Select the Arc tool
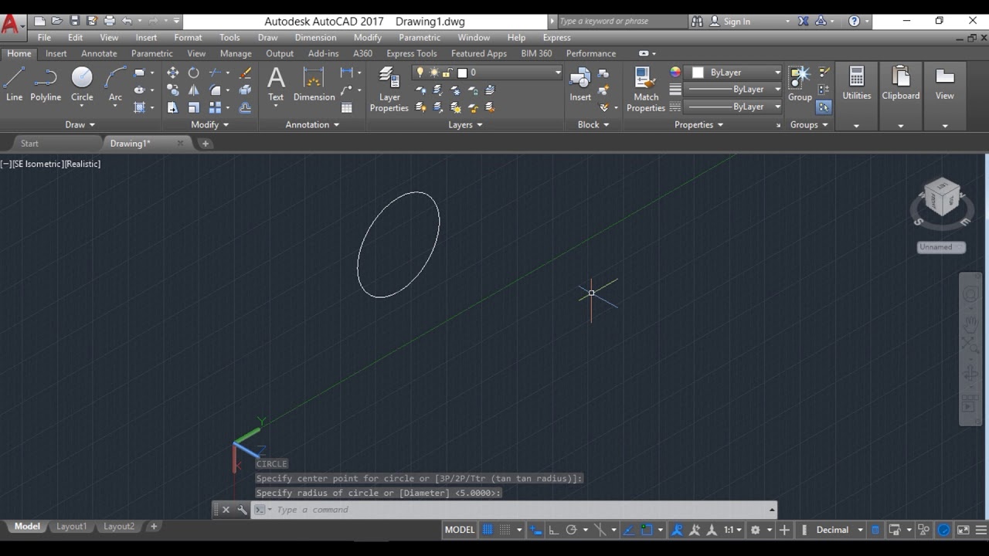 click(115, 83)
